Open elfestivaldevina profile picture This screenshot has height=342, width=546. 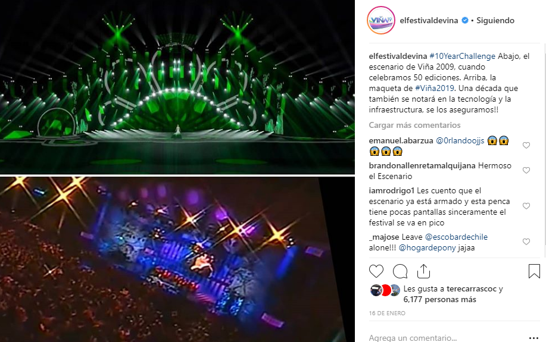[x=381, y=21]
